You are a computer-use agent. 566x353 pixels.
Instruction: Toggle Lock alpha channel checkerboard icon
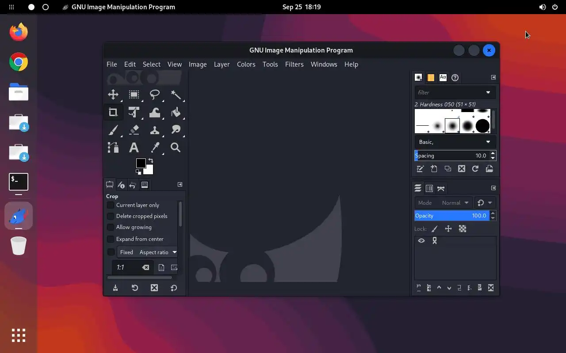[463, 229]
